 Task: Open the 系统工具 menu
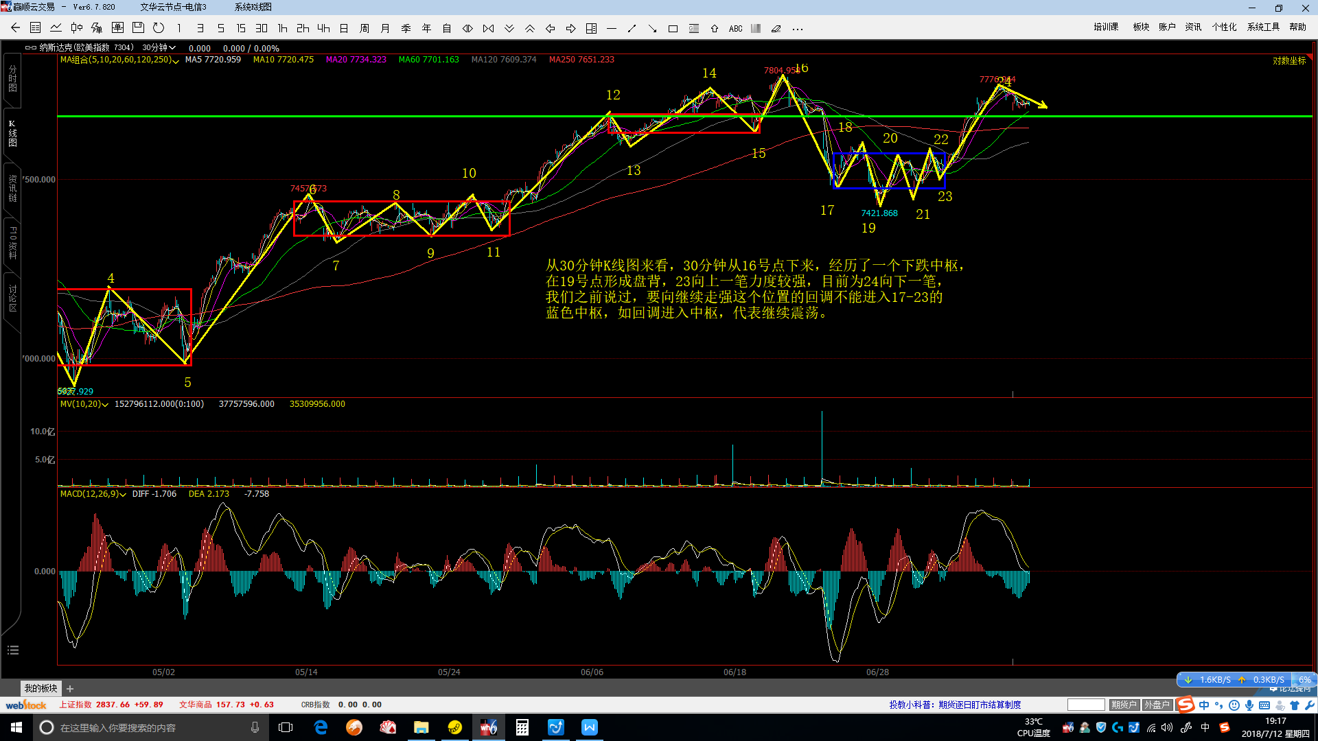click(x=1263, y=27)
